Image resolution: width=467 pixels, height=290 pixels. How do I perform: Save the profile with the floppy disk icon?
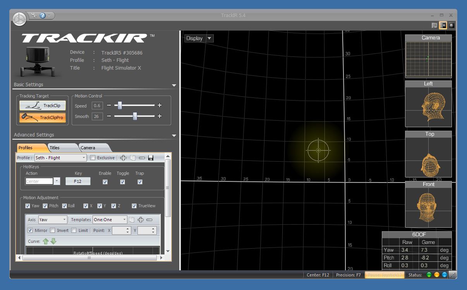[151, 158]
